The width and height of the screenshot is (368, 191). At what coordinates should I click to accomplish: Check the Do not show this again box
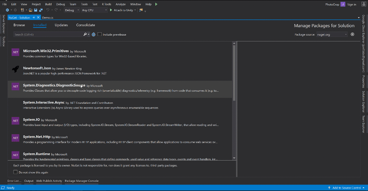click(15, 172)
